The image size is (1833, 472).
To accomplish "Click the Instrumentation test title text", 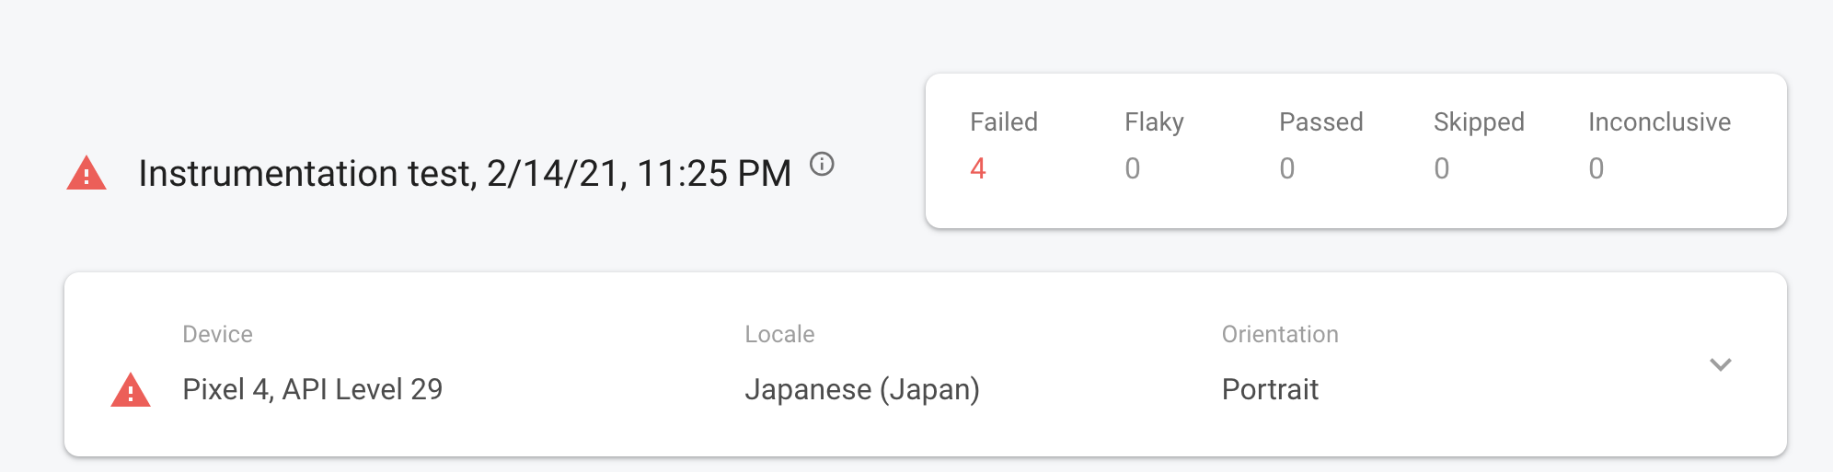I will click(x=465, y=174).
